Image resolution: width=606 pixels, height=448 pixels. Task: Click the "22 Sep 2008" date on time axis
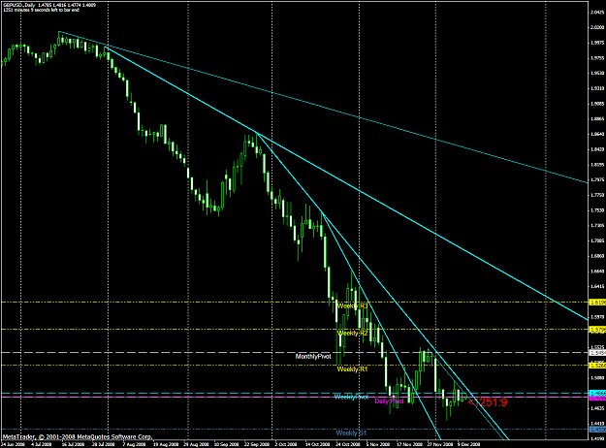(255, 444)
